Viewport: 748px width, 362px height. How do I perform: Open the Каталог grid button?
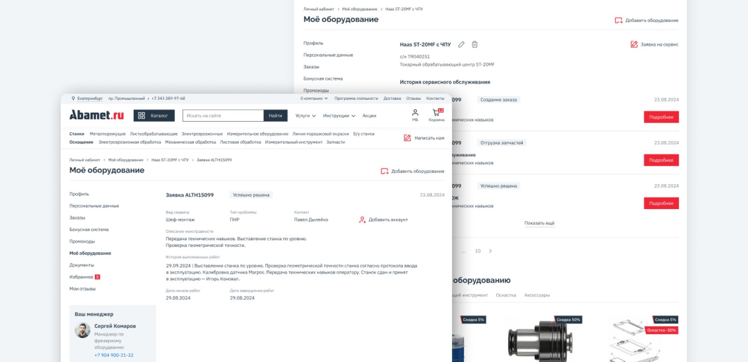pos(154,115)
